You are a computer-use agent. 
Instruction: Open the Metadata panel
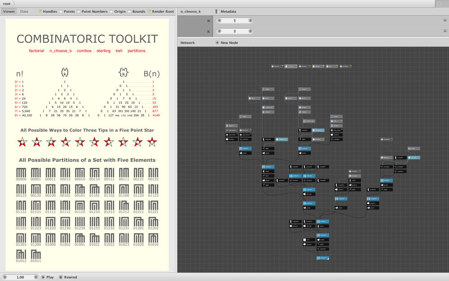(226, 12)
